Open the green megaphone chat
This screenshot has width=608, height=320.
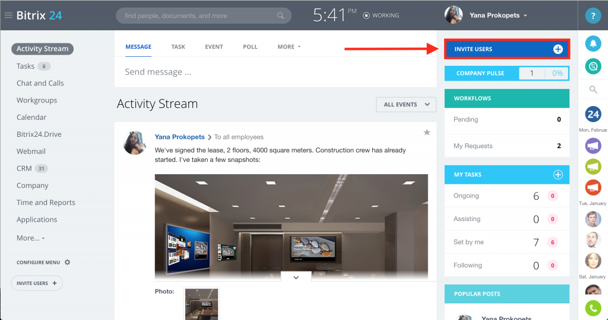coord(593,167)
